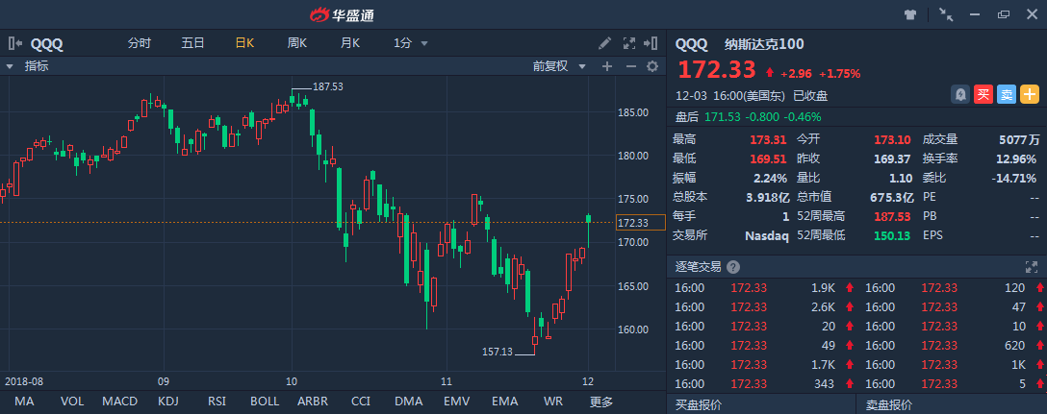Switch to the 周K weekly tab
The height and width of the screenshot is (414, 1047).
[297, 43]
